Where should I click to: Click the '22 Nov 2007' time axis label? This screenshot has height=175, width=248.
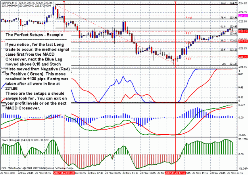coord(8,173)
